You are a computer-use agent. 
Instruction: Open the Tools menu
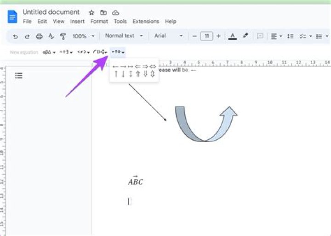(x=120, y=21)
